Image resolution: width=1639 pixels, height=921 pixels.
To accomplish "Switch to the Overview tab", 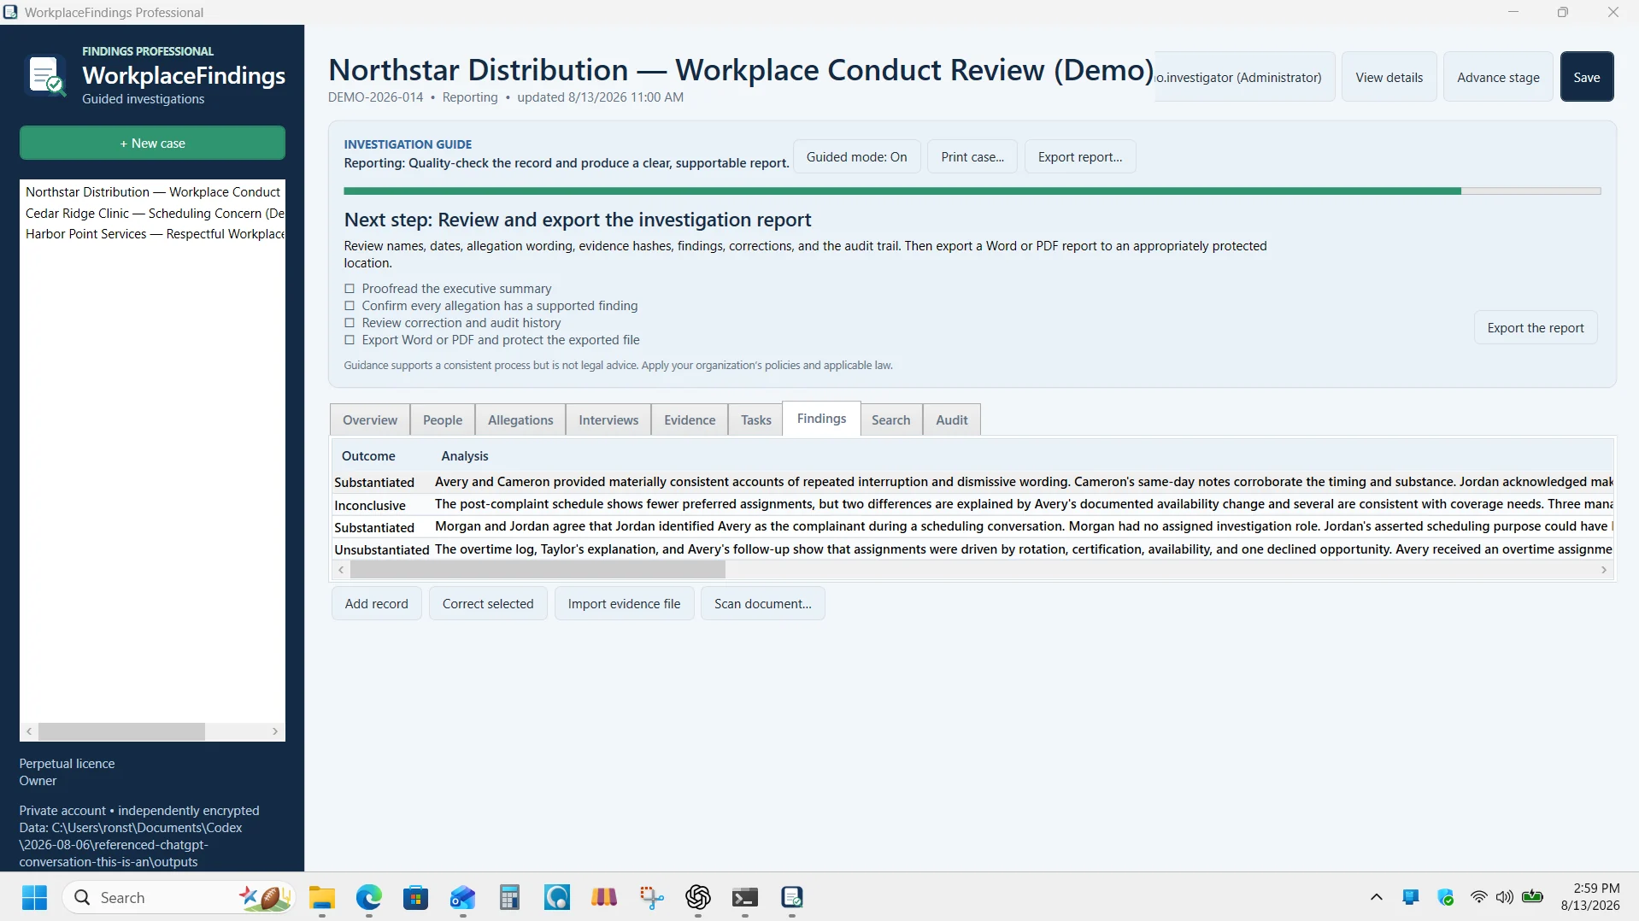I will pos(370,420).
